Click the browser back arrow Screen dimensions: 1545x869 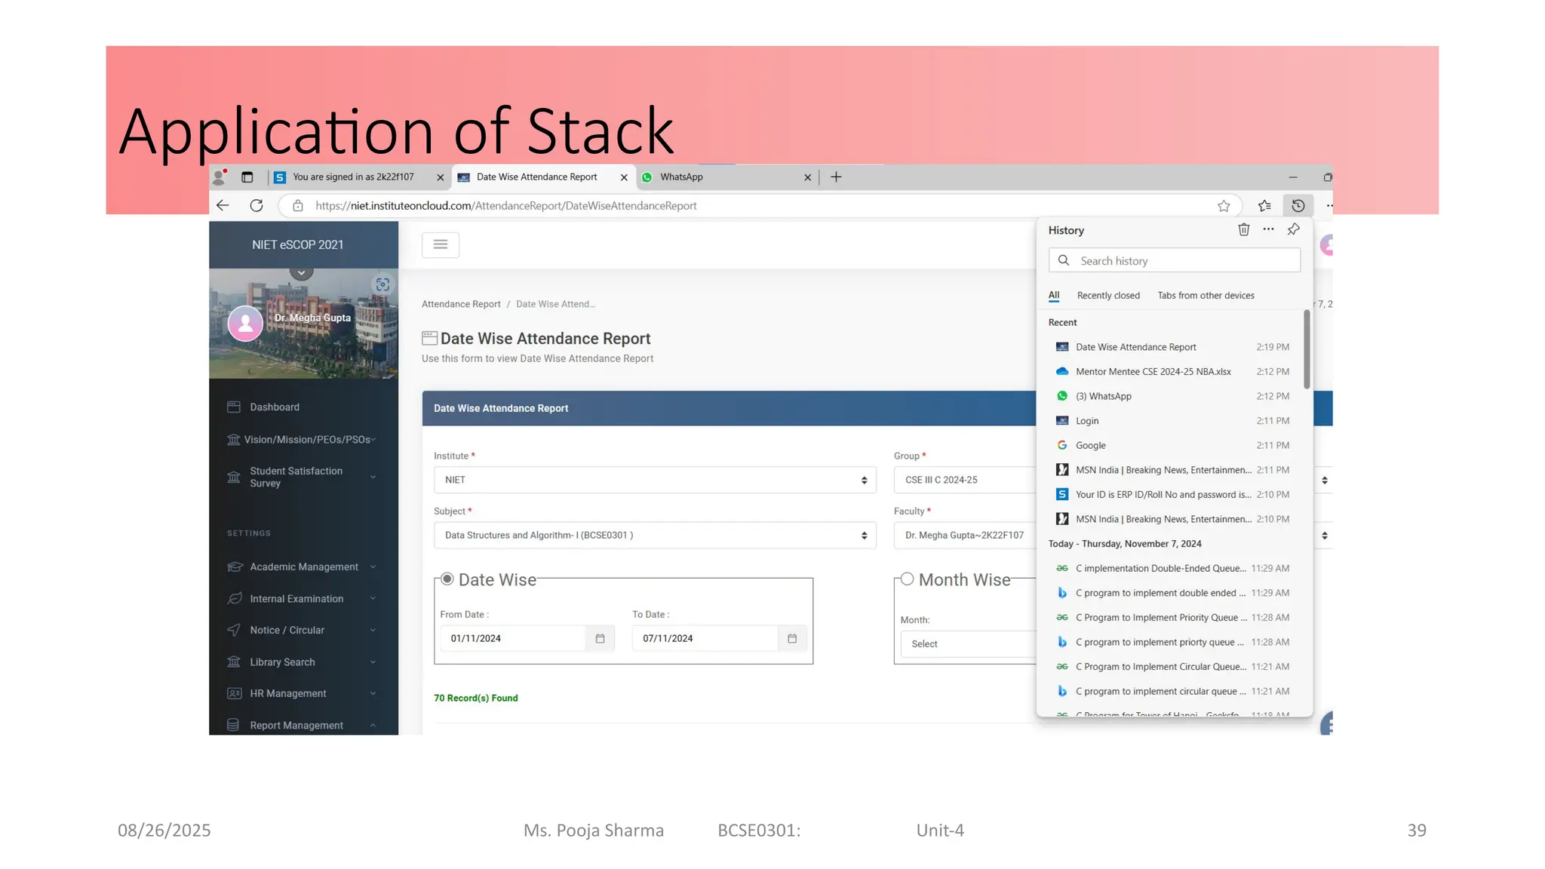click(223, 205)
